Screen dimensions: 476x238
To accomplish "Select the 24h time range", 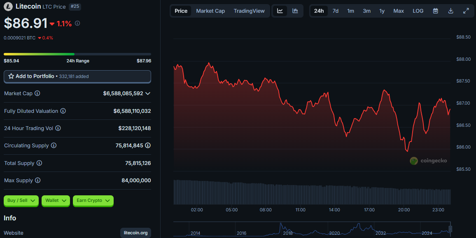I will 319,11.
